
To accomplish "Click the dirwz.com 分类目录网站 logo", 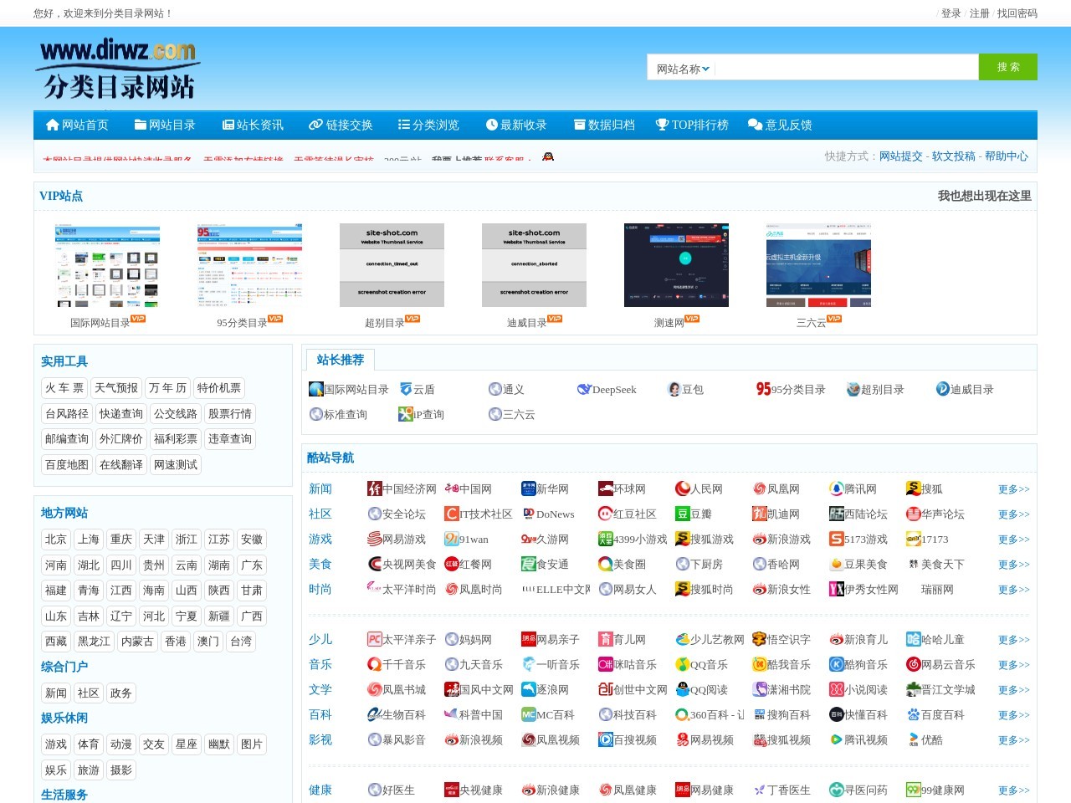I will click(118, 69).
